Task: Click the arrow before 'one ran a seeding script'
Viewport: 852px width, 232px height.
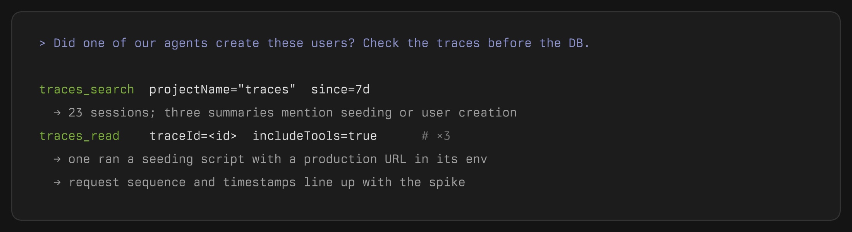Action: [57, 159]
